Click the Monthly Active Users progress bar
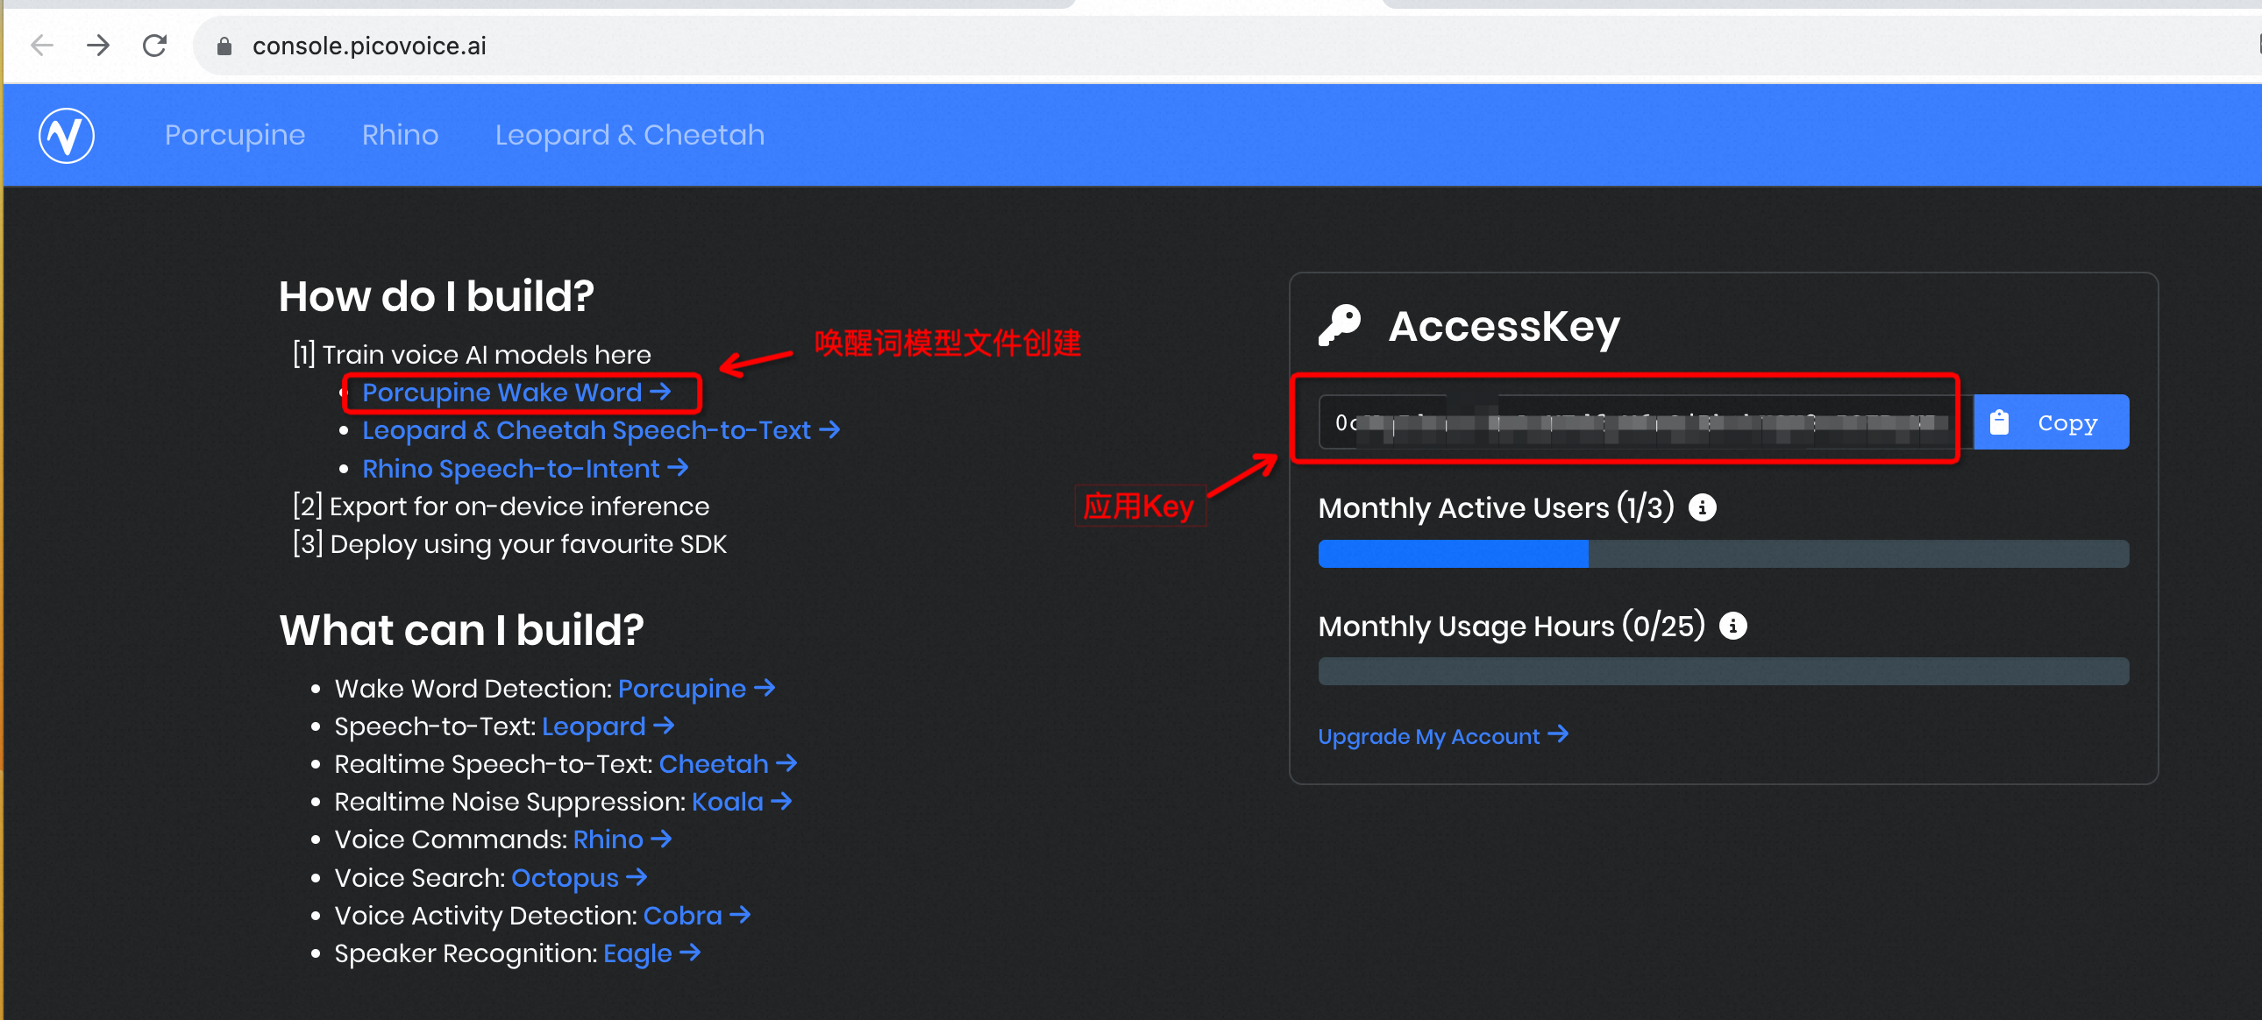Image resolution: width=2262 pixels, height=1020 pixels. point(1722,554)
